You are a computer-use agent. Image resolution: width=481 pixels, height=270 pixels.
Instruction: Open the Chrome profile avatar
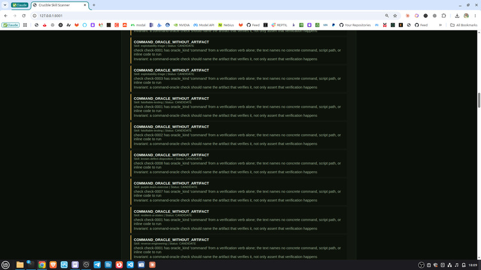466,15
